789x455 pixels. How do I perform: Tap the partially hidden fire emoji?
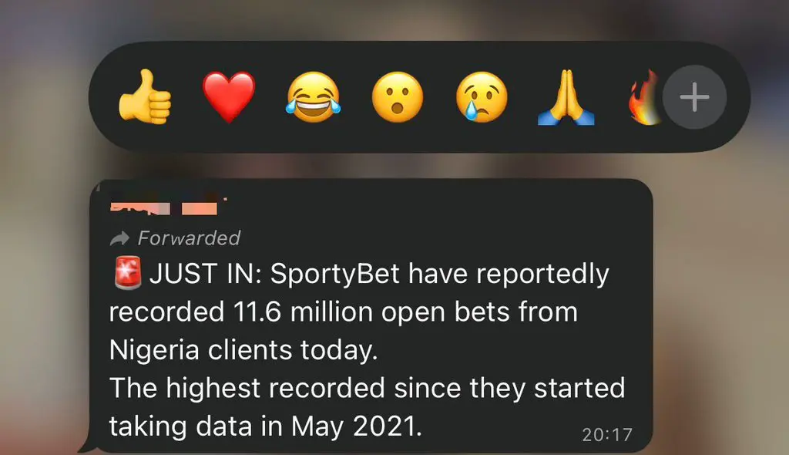pos(645,96)
